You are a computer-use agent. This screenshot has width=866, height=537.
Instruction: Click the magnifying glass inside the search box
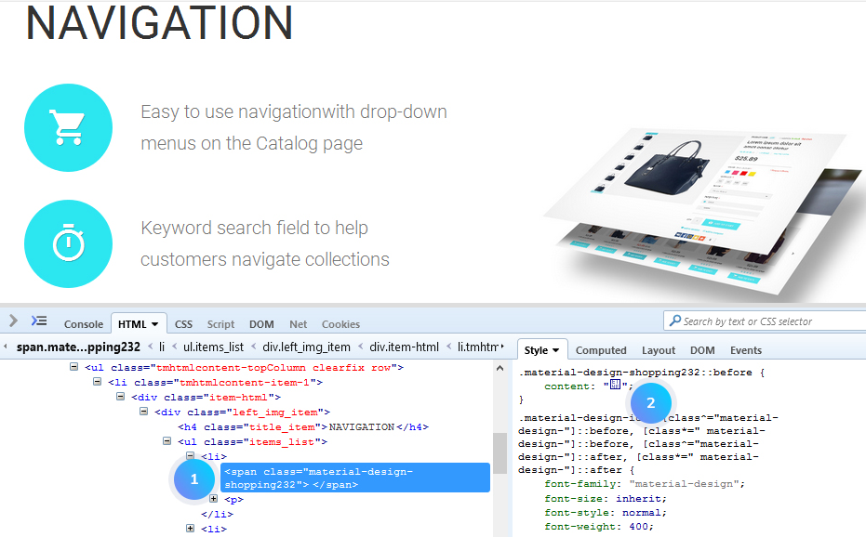click(673, 320)
